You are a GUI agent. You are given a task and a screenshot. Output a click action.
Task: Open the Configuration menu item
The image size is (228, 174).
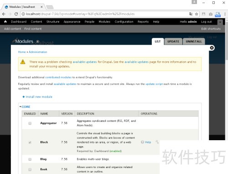[124, 21]
